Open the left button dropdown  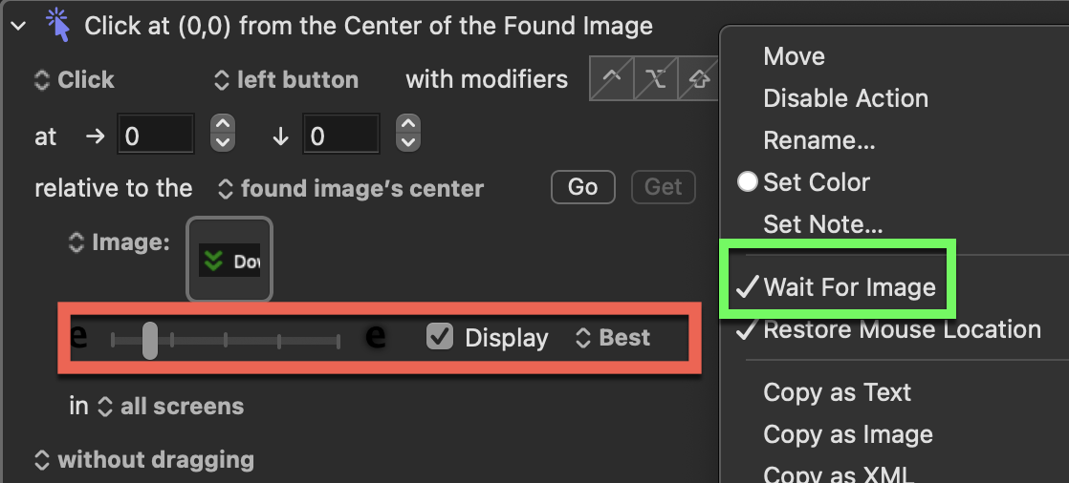[x=286, y=79]
